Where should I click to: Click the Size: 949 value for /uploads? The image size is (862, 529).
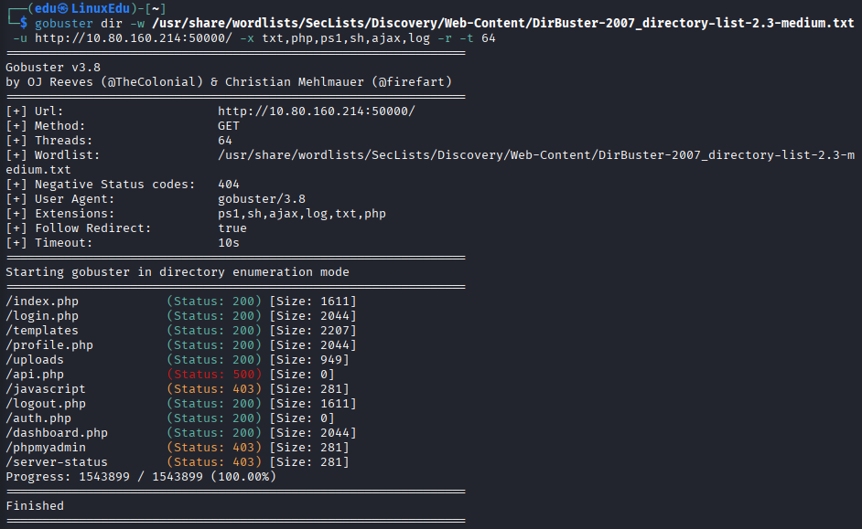pyautogui.click(x=309, y=360)
